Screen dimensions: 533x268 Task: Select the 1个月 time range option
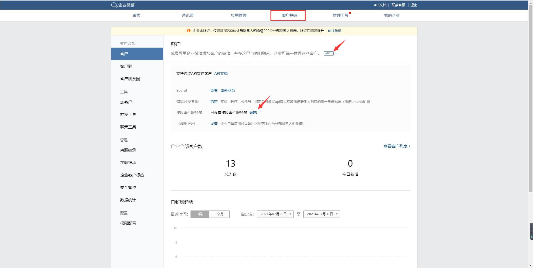219,214
